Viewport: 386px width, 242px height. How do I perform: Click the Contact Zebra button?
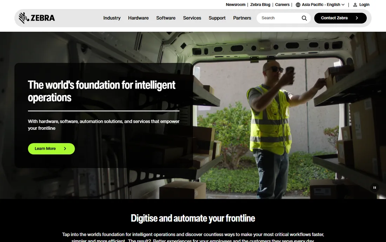tap(340, 18)
